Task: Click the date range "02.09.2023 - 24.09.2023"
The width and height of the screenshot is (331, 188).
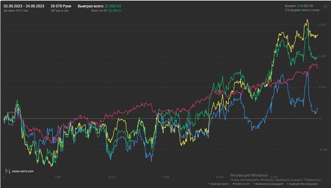Action: click(x=24, y=6)
